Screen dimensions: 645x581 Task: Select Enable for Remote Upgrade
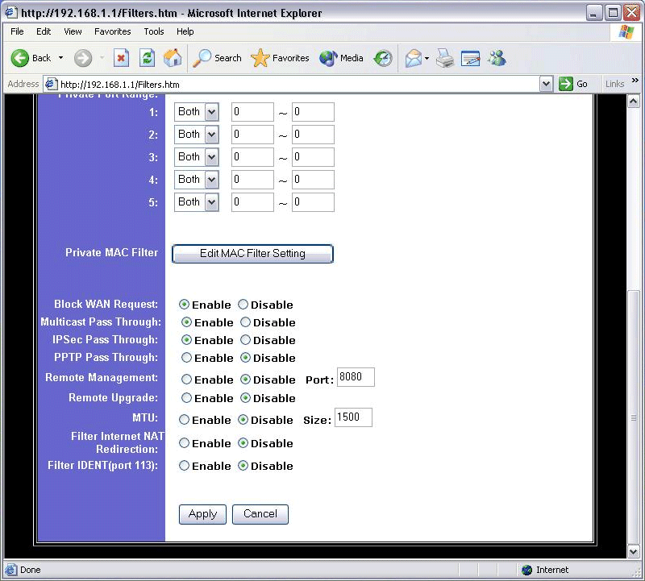pos(186,397)
